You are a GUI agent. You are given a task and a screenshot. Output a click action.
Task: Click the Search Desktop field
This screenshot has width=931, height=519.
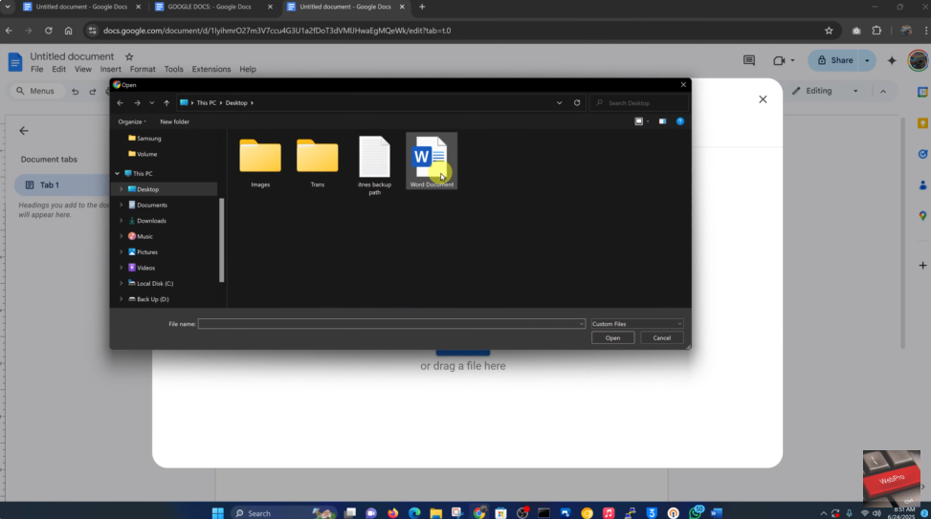point(639,102)
